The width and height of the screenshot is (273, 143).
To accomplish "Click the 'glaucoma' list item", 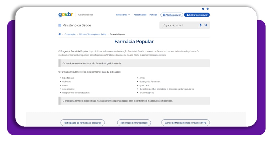I will click(144, 85).
